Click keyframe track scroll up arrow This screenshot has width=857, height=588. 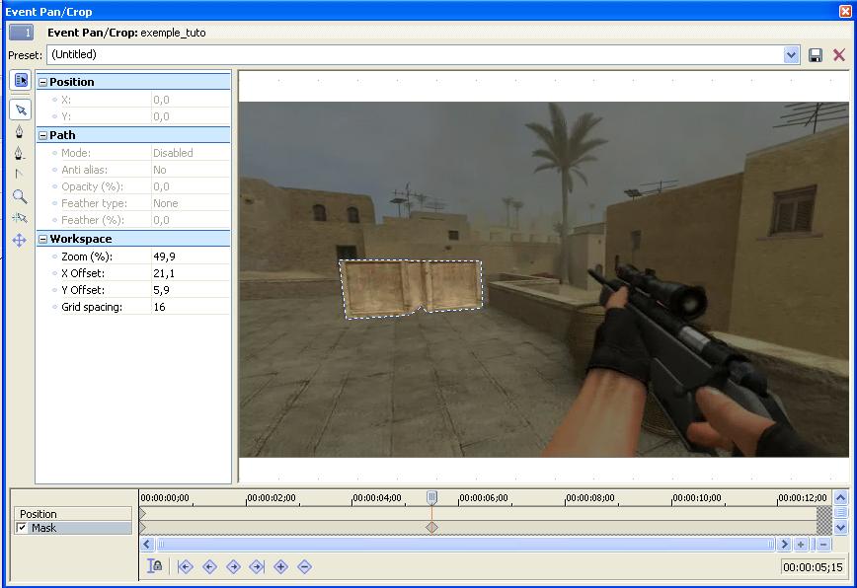coord(840,497)
